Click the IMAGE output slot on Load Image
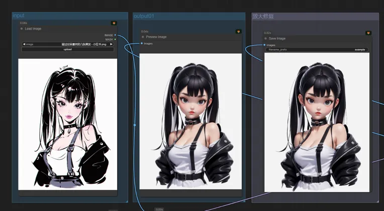 point(115,35)
